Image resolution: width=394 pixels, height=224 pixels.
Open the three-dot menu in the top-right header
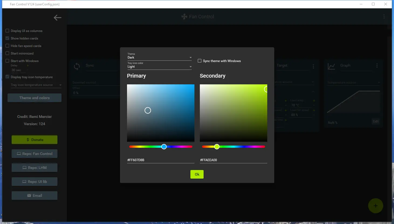click(384, 17)
